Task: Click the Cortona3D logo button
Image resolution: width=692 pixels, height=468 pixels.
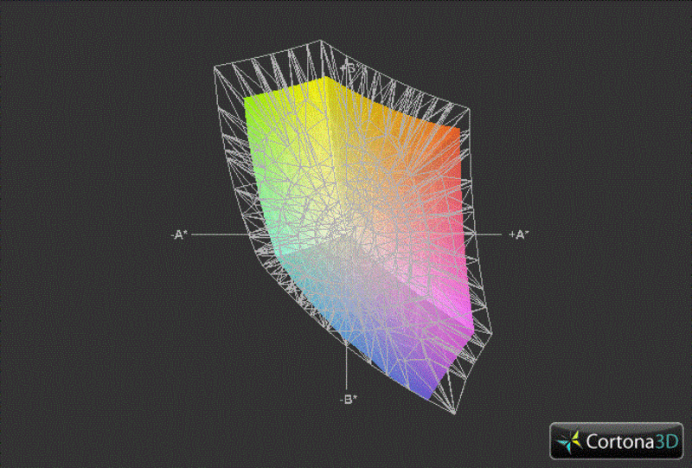Action: [x=616, y=440]
